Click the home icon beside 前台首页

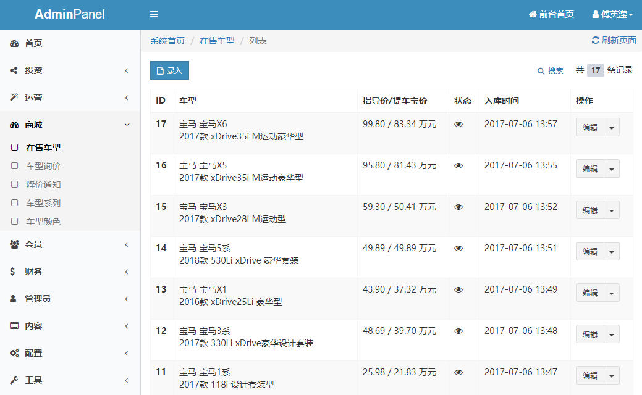tap(533, 14)
